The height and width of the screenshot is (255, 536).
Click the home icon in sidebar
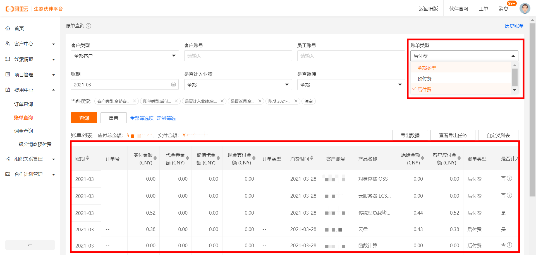click(8, 28)
